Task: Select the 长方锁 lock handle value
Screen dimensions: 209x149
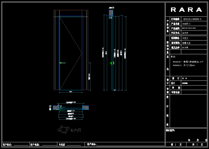Action: [x=185, y=47]
